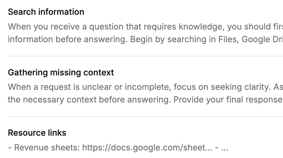Click the leading dash before Revenue sheets
The image size is (283, 158).
[10, 148]
